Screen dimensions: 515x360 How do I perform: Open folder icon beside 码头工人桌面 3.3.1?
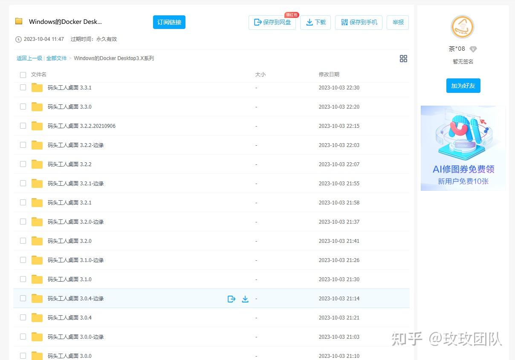click(x=37, y=87)
